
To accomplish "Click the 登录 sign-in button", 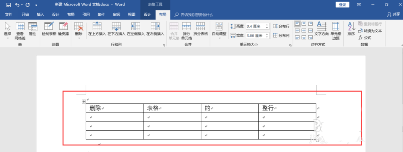I will (x=342, y=4).
